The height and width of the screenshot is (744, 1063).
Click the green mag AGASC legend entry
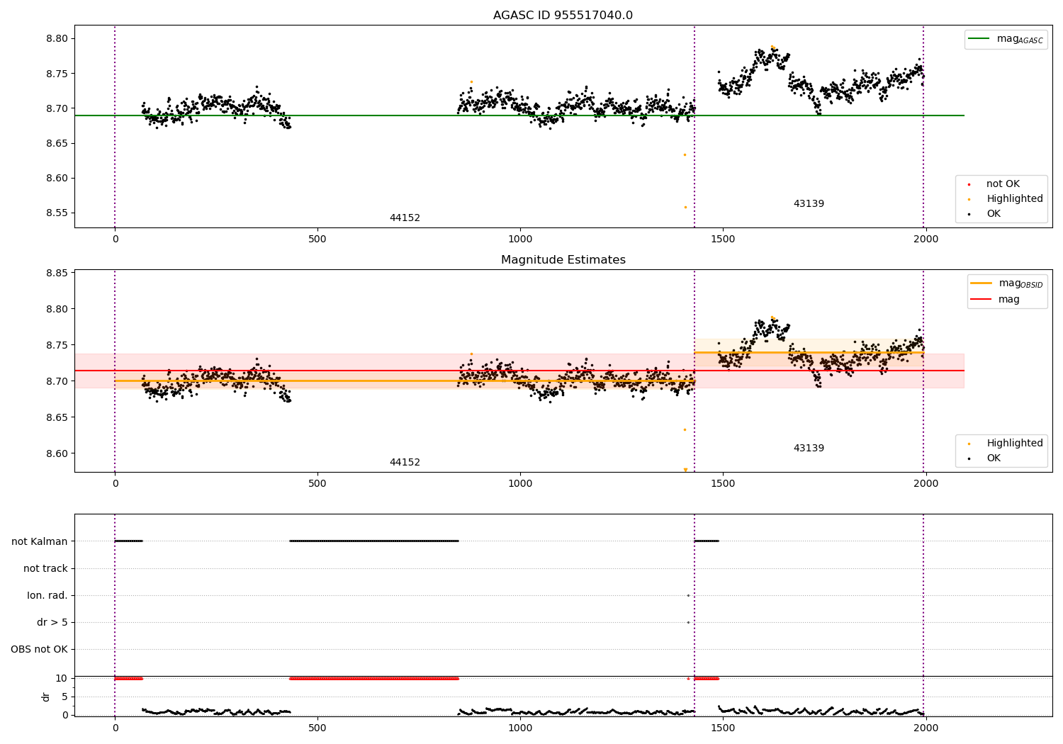click(1006, 39)
